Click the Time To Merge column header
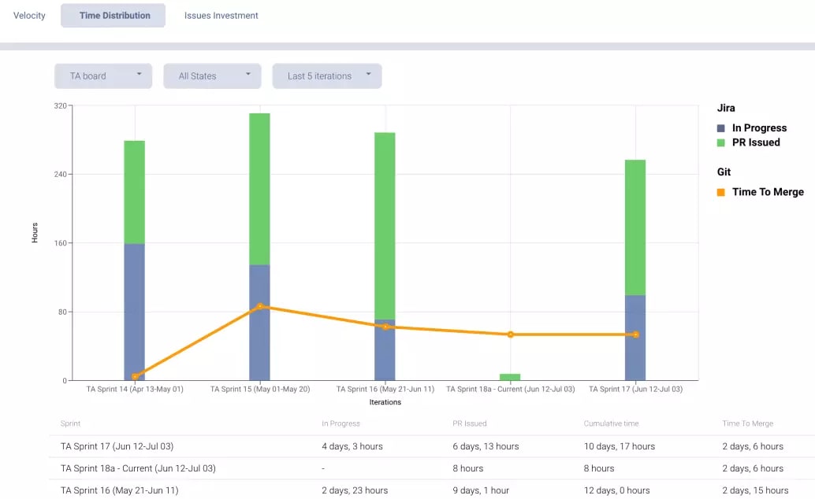815x499 pixels. pos(747,423)
